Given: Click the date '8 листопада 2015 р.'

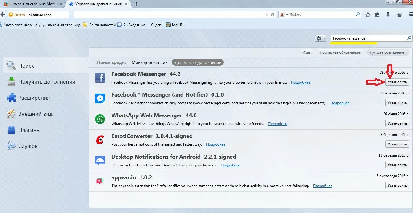Looking at the screenshot, I should point(393,176).
